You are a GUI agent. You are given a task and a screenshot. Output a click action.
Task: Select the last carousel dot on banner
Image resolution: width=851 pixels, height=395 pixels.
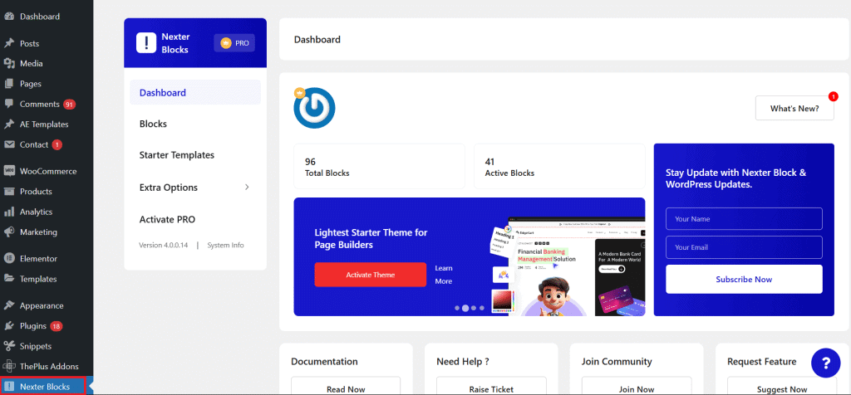[x=481, y=308]
